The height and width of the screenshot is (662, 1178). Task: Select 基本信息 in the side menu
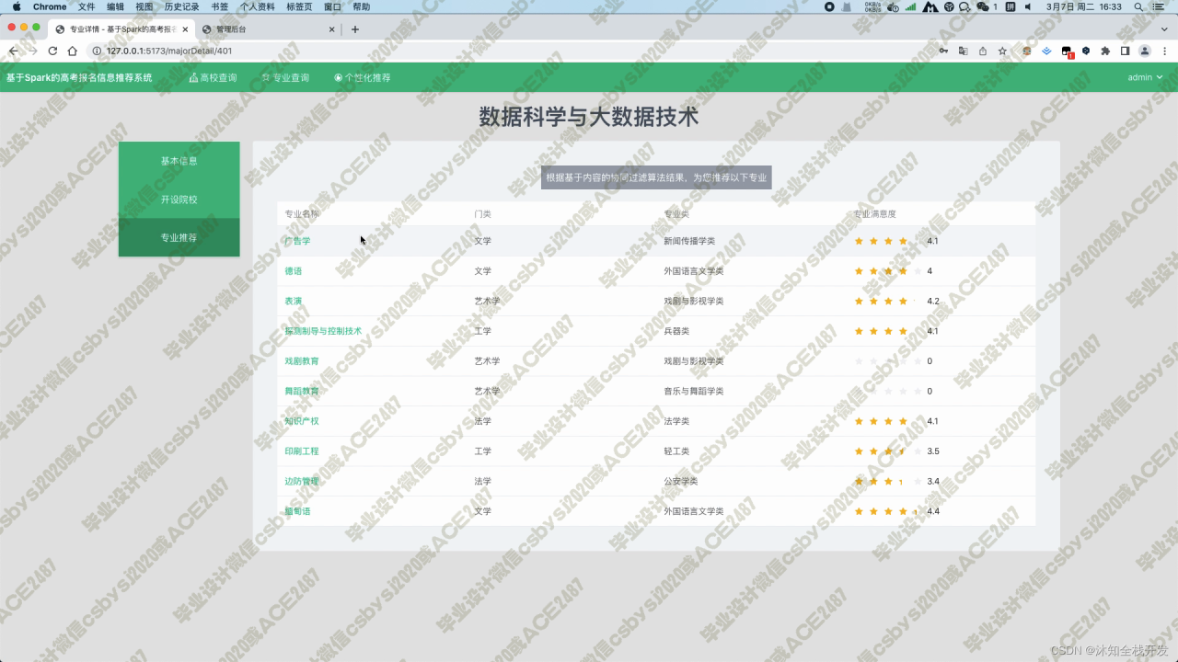click(x=179, y=161)
